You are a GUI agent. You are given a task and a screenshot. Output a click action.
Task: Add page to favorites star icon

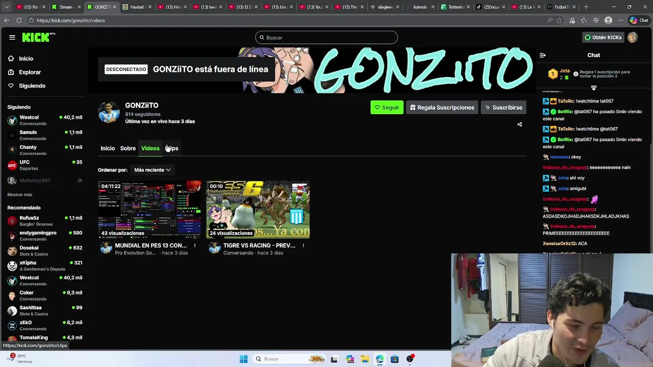point(560,20)
